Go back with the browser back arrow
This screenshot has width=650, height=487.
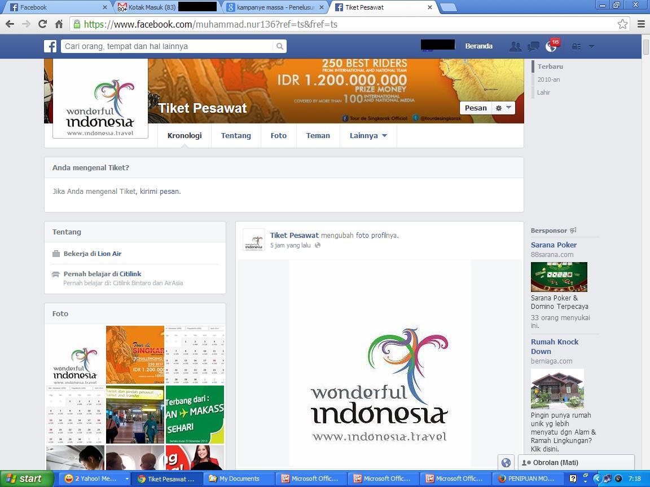pyautogui.click(x=10, y=24)
